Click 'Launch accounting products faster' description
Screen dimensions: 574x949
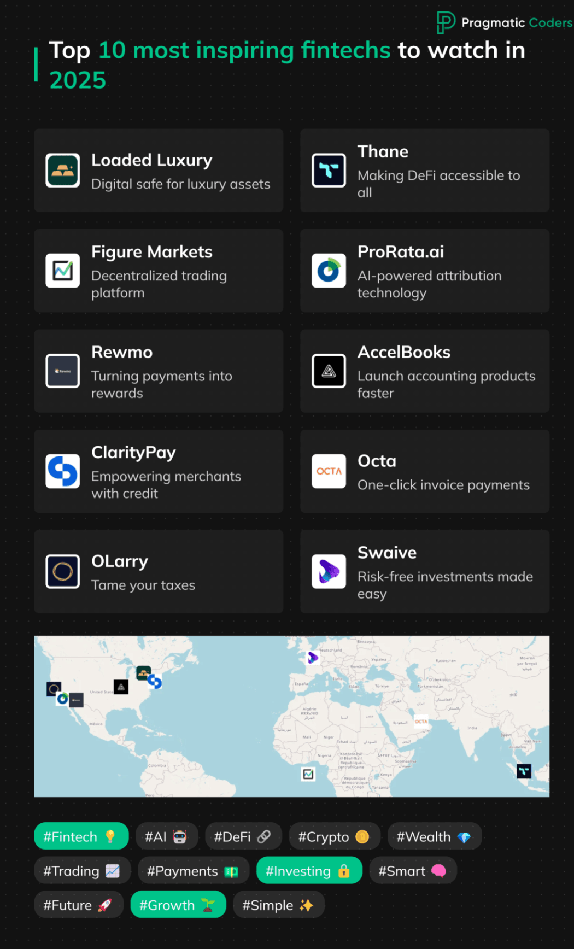(447, 384)
